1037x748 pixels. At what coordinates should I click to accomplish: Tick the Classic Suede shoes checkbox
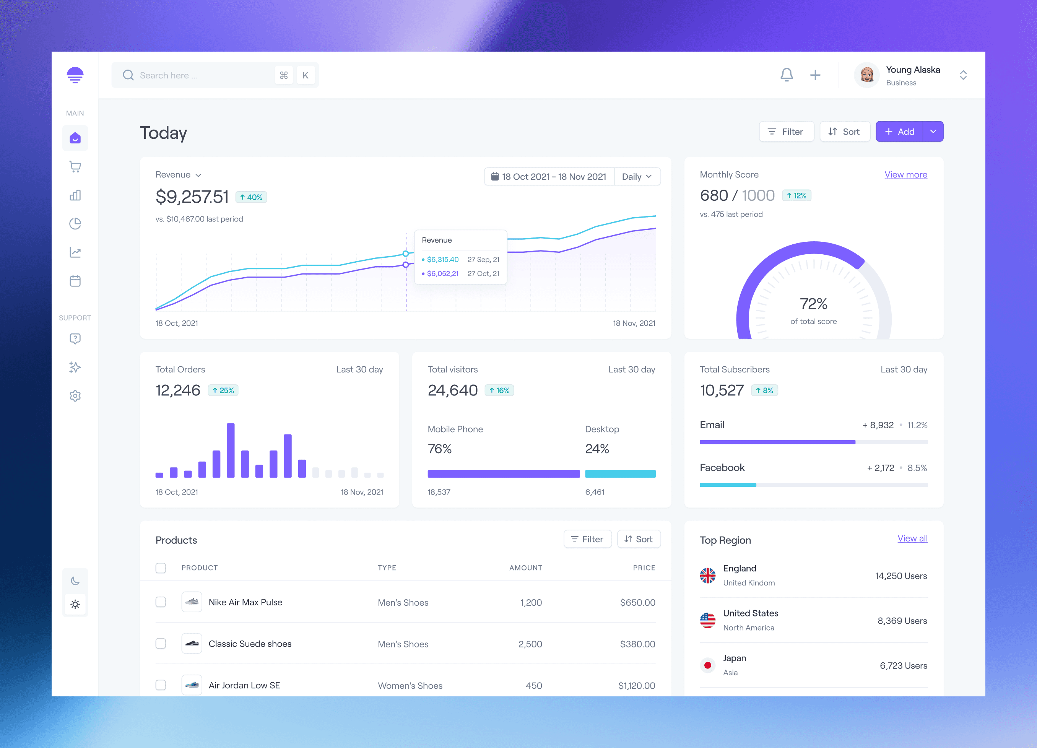tap(161, 643)
